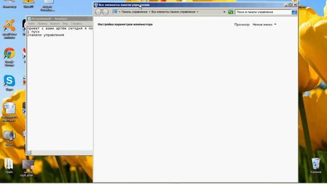Click the "2панели управления" line in Notepad
This screenshot has width=327, height=184.
(45, 35)
